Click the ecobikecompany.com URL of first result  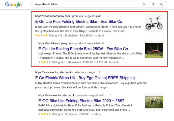tap(52, 16)
